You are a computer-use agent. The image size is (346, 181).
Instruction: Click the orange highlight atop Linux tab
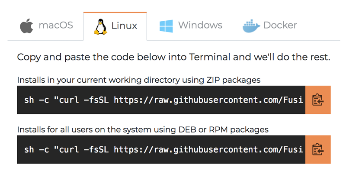click(x=115, y=13)
